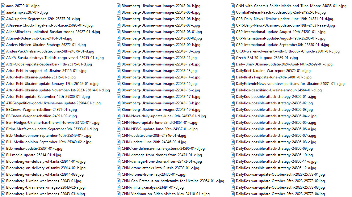Select the icon of ATPGeopolitics-good-Ukraine-war-update-23904-01-c.jpg
The width and height of the screenshot is (352, 197).
(x=3, y=103)
